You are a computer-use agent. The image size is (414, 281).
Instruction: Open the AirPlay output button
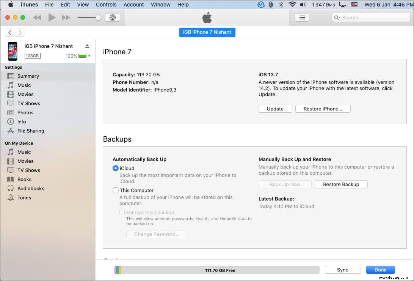tap(113, 17)
